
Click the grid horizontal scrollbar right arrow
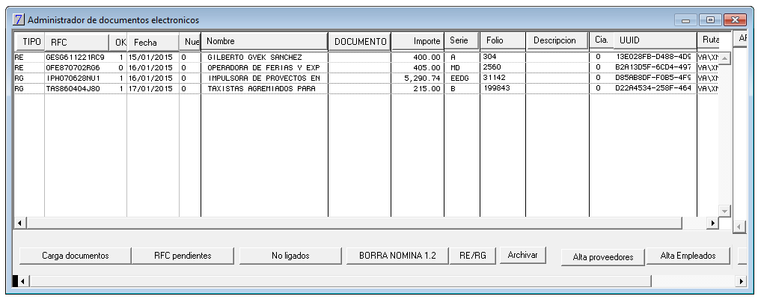pos(712,223)
